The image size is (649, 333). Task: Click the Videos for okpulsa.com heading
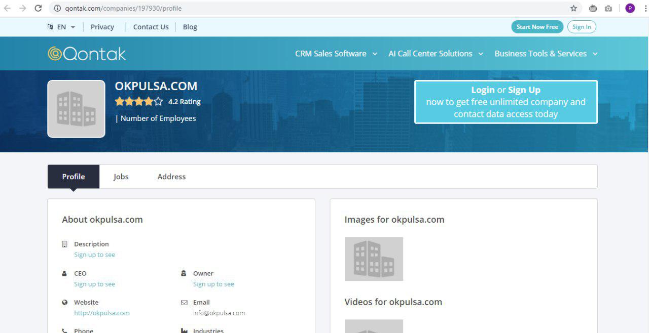point(393,302)
